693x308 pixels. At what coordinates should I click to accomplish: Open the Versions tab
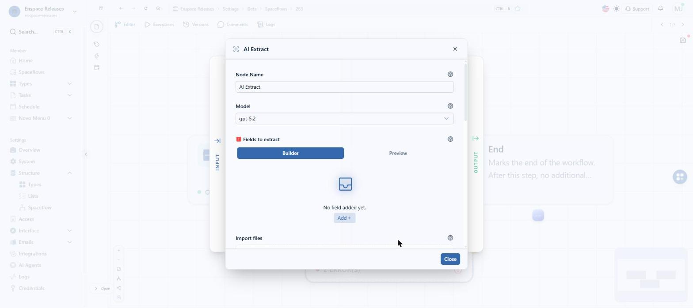click(196, 25)
